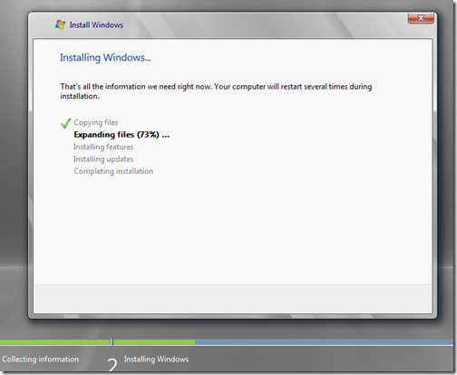Click the gray footer strip of dialog
The image size is (457, 375).
pos(232,298)
